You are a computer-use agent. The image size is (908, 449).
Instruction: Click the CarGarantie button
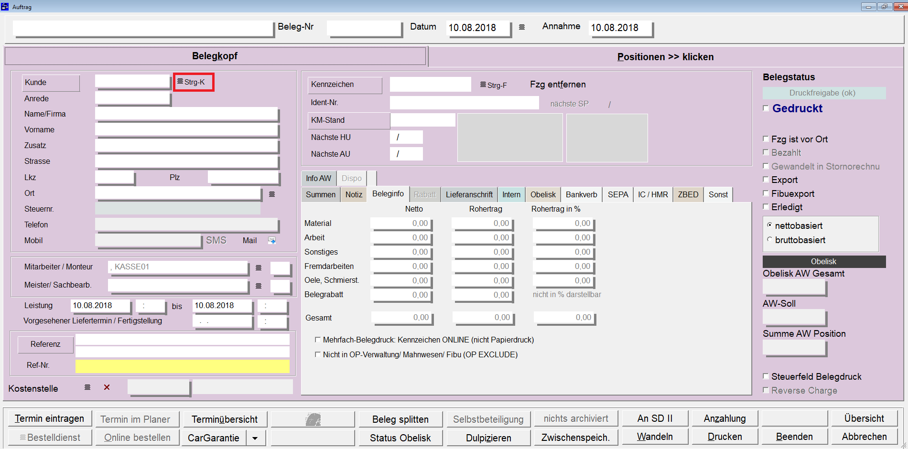tap(214, 438)
